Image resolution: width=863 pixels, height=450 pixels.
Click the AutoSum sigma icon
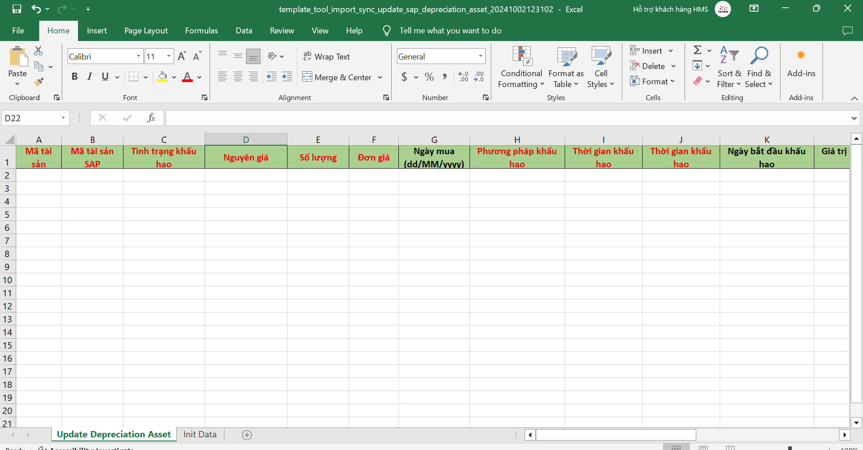(x=697, y=50)
